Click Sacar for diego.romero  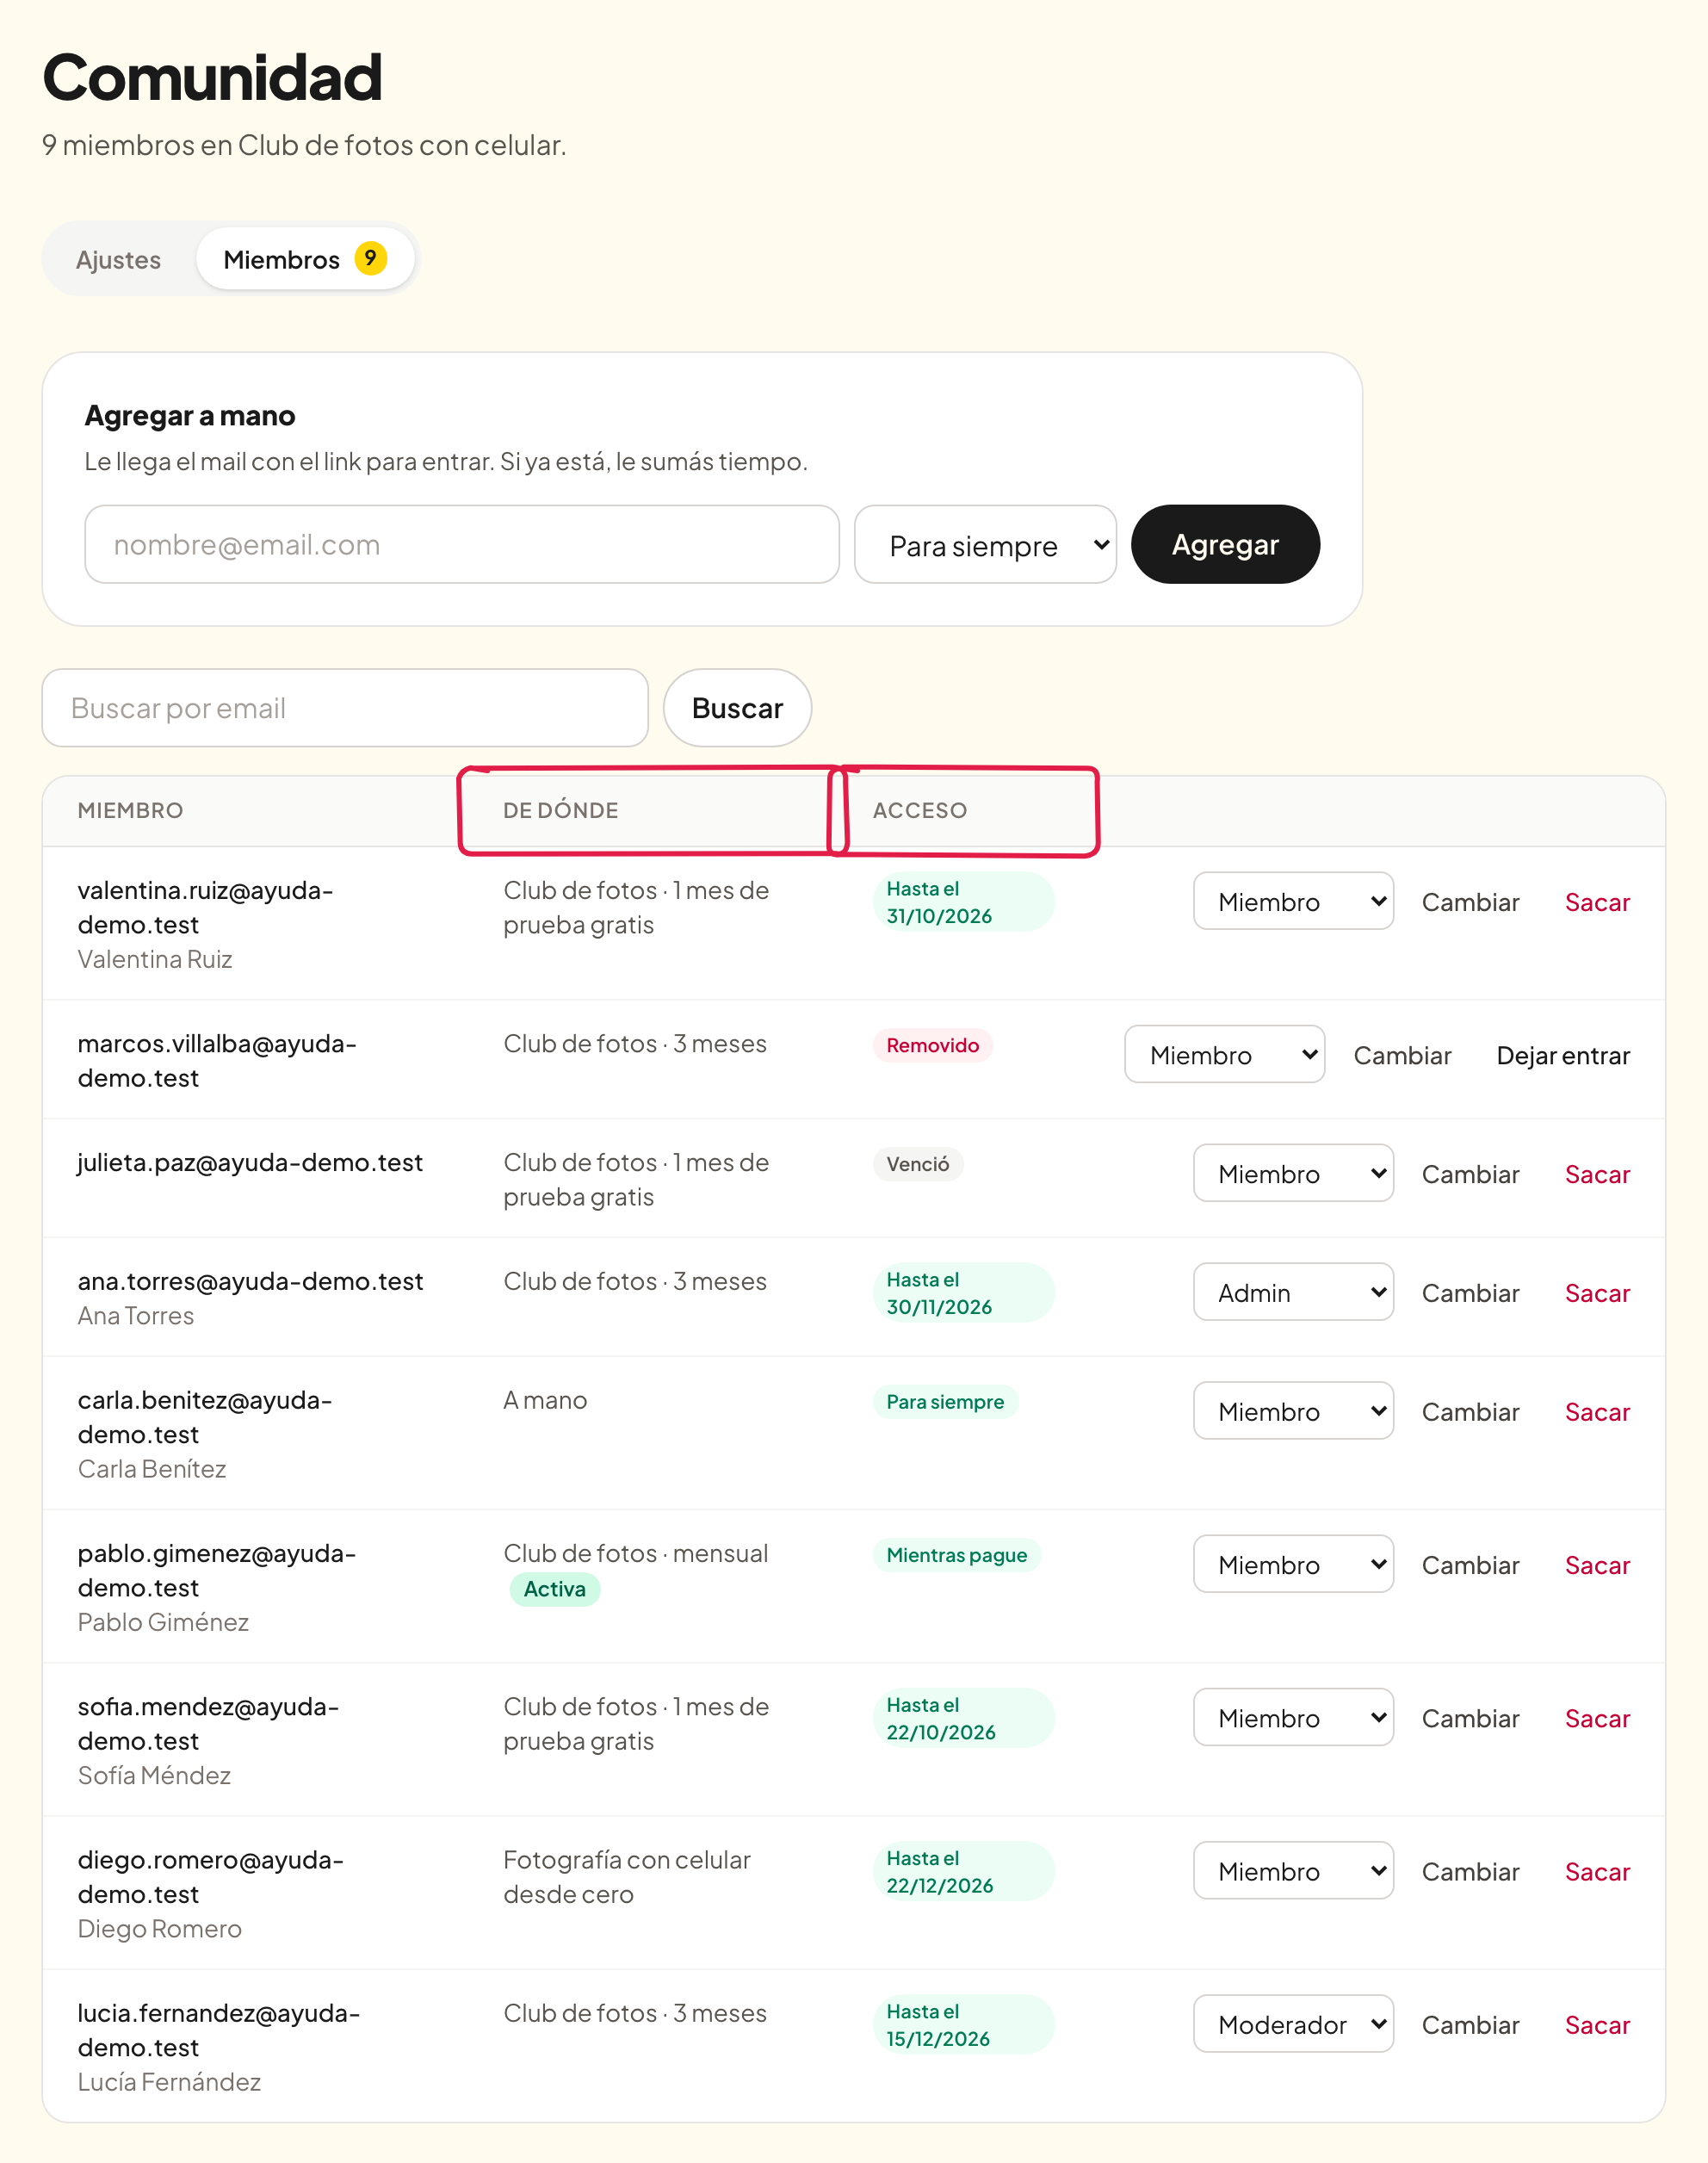click(x=1597, y=1871)
